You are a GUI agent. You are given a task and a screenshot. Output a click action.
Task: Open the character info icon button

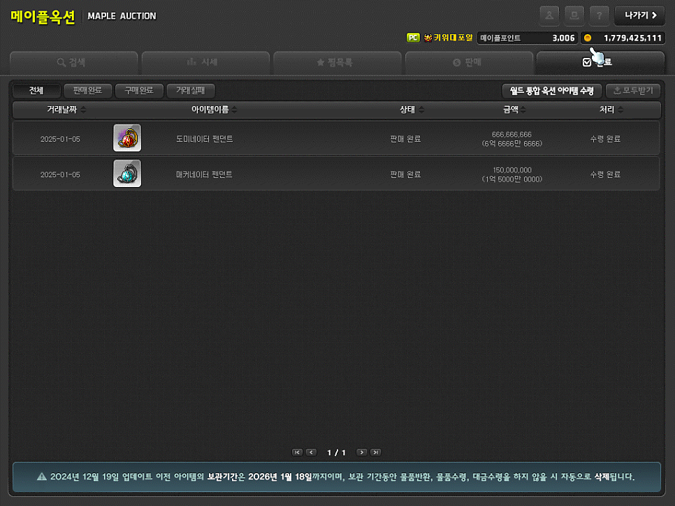(549, 16)
